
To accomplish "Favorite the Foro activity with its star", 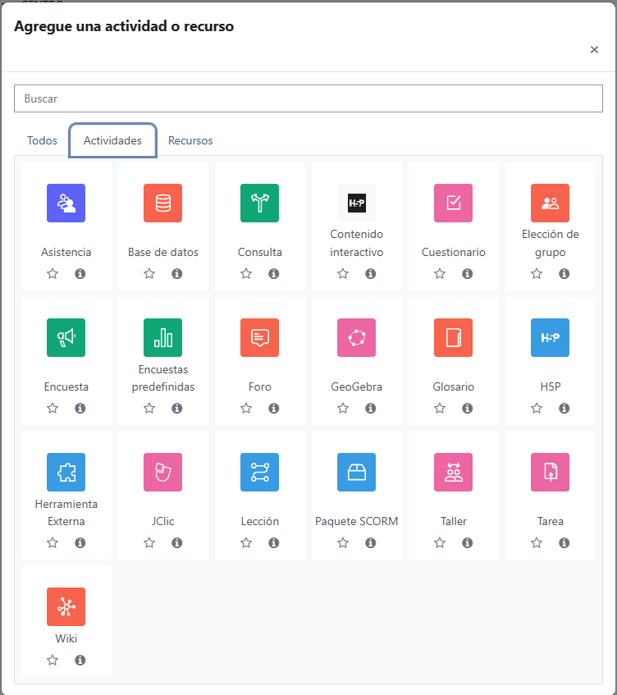I will click(x=246, y=409).
